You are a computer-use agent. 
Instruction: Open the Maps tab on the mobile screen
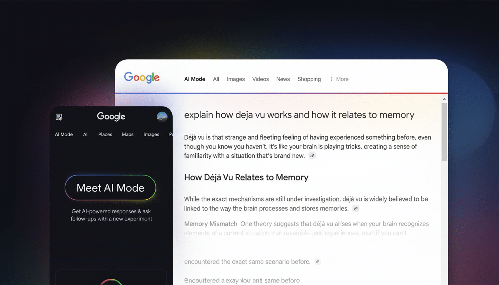pyautogui.click(x=127, y=134)
